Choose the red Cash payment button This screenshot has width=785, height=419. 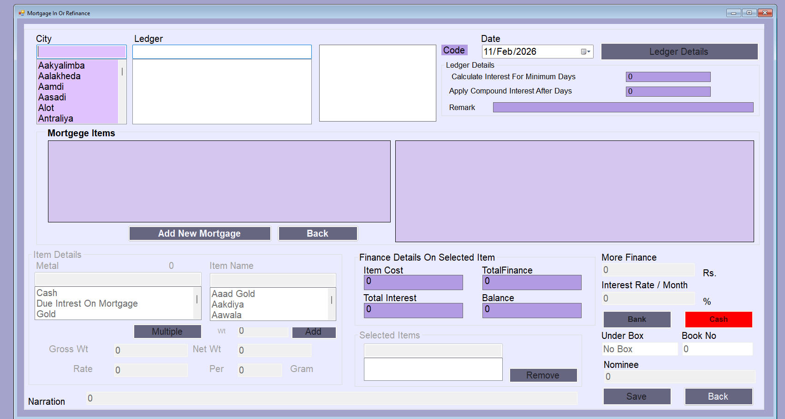coord(719,320)
